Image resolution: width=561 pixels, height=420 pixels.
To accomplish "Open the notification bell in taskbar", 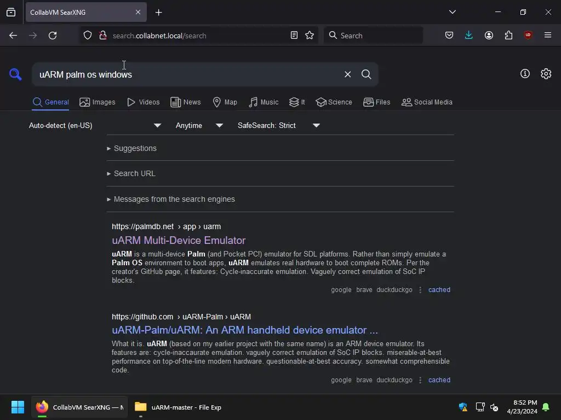I will [546, 407].
